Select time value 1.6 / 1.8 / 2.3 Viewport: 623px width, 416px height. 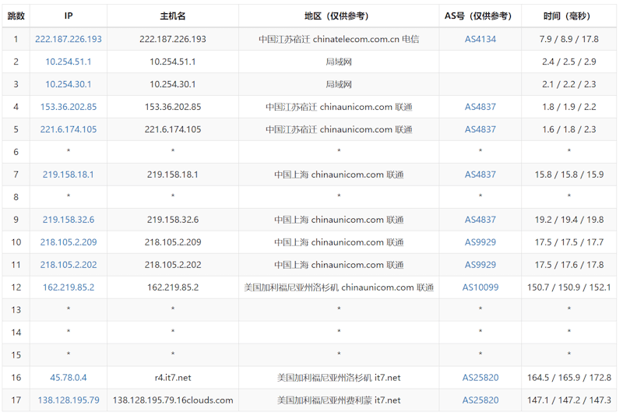pyautogui.click(x=569, y=129)
